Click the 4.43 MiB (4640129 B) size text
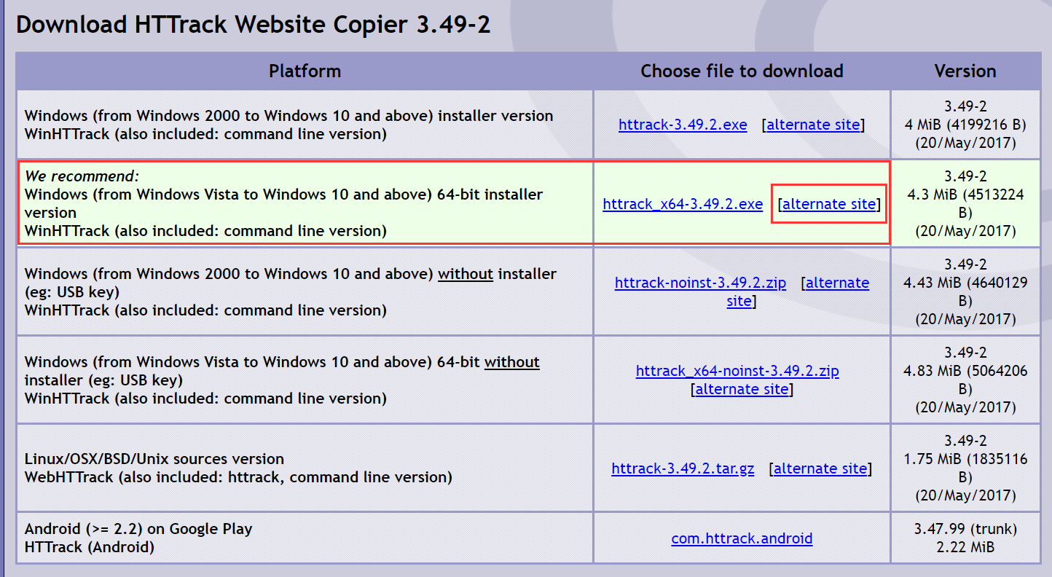The width and height of the screenshot is (1052, 577). (x=965, y=291)
